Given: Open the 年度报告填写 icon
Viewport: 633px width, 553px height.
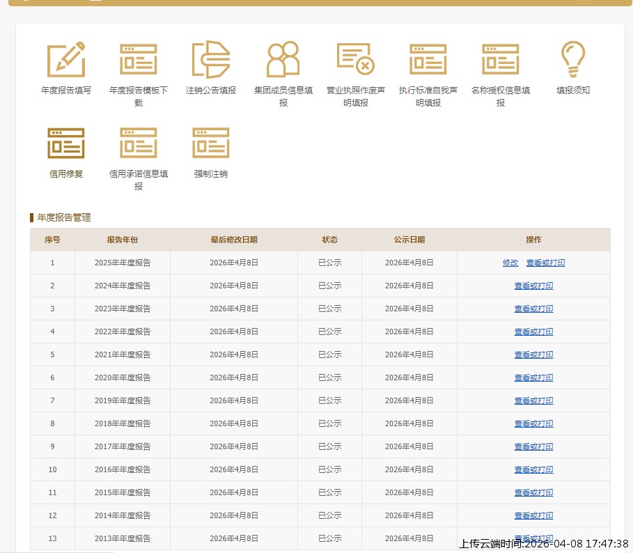Looking at the screenshot, I should coord(66,60).
